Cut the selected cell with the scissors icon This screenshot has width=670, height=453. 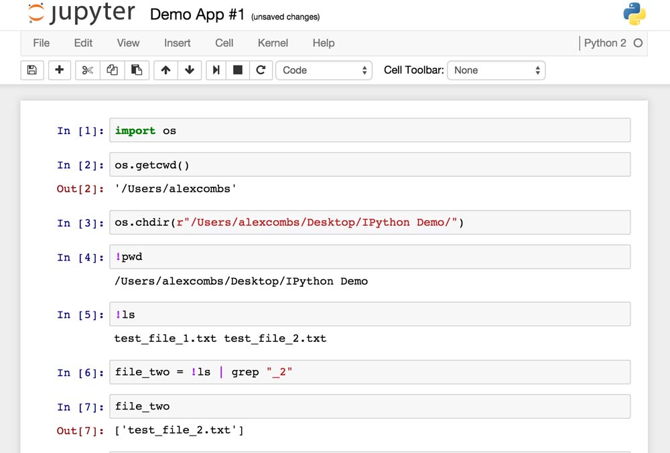[x=87, y=70]
